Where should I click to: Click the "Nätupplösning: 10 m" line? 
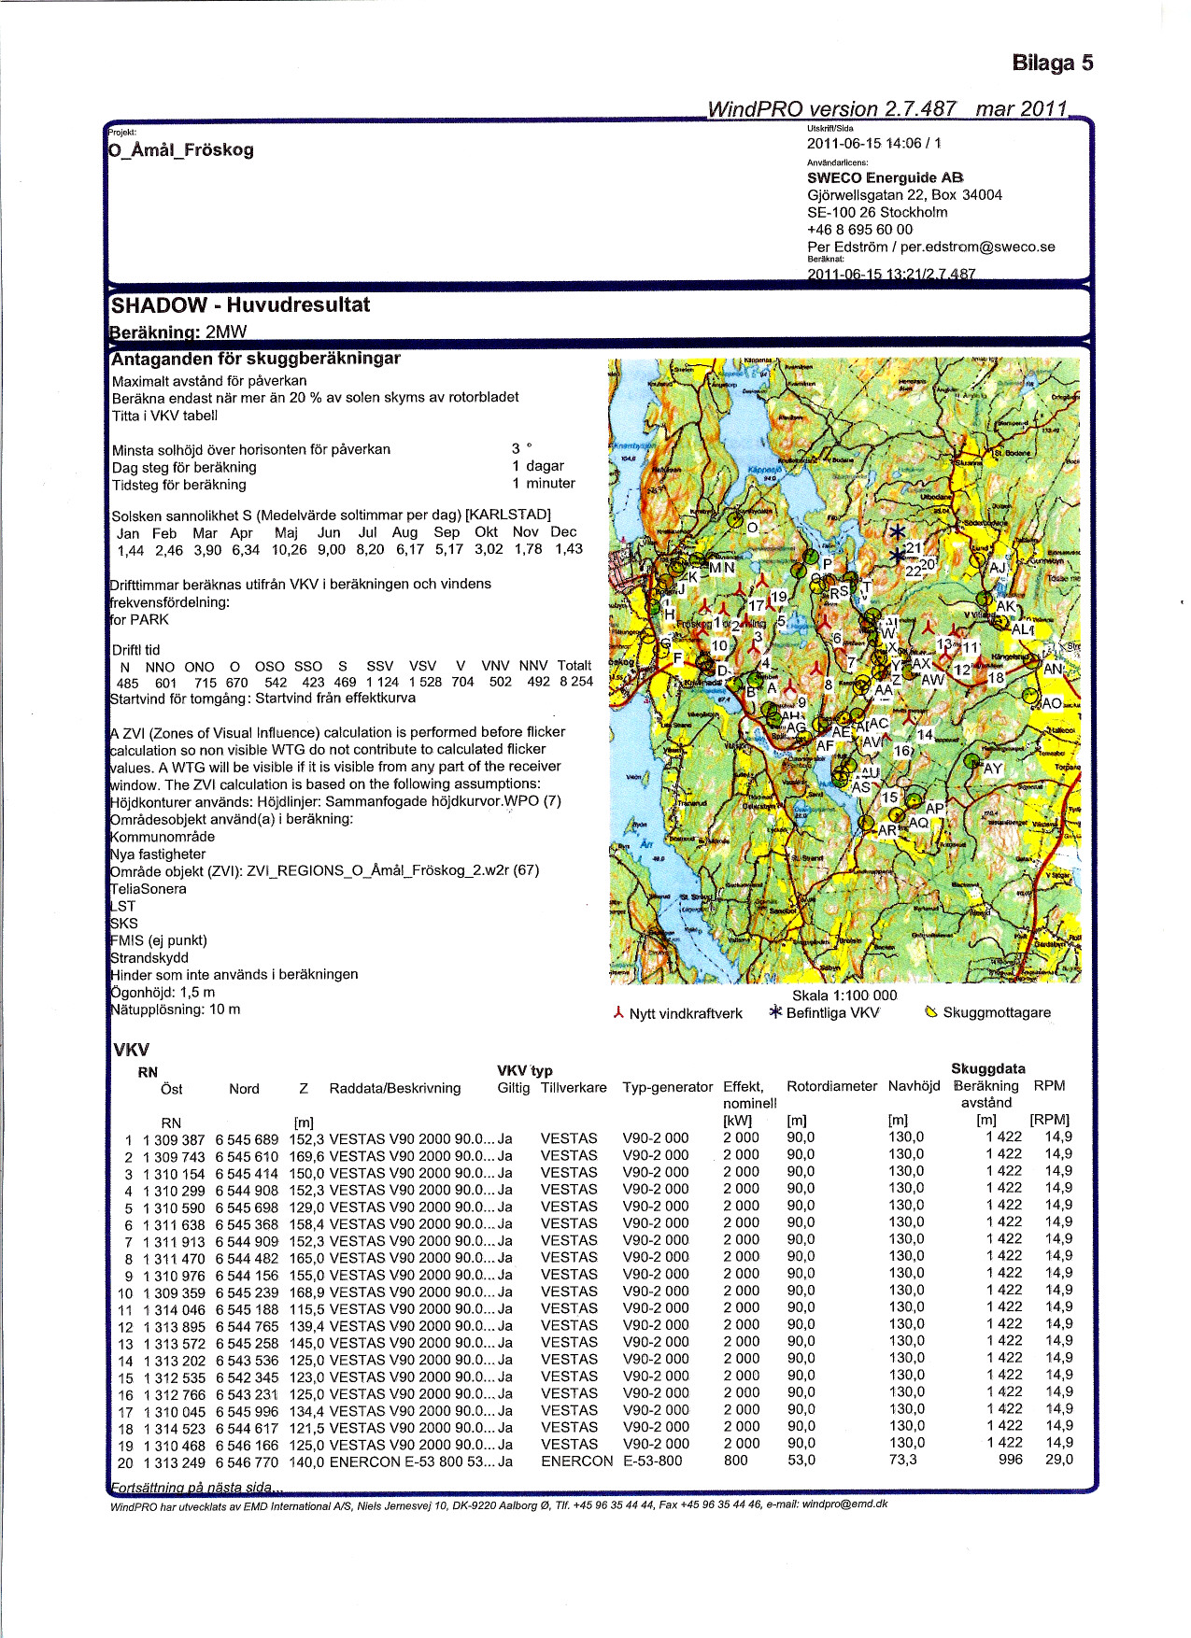(176, 1010)
